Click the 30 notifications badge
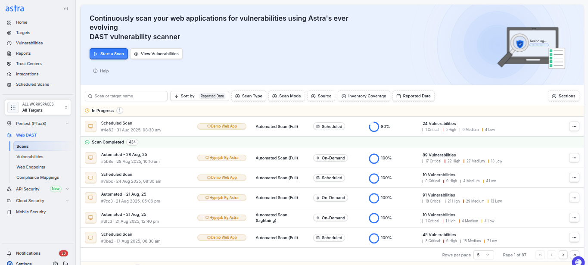Image resolution: width=588 pixels, height=265 pixels. pyautogui.click(x=63, y=253)
